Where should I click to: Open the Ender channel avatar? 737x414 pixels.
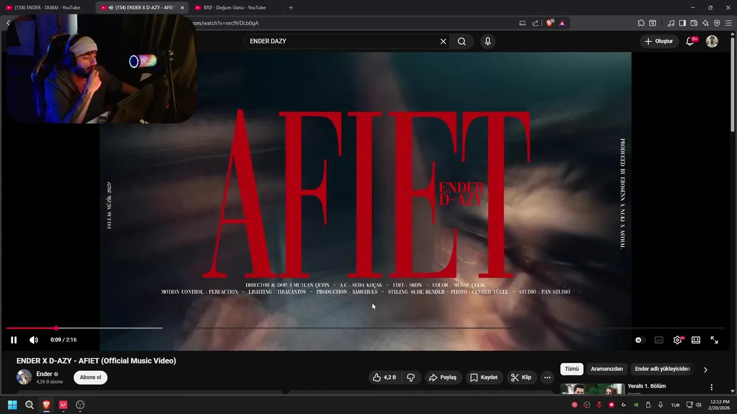pyautogui.click(x=24, y=377)
